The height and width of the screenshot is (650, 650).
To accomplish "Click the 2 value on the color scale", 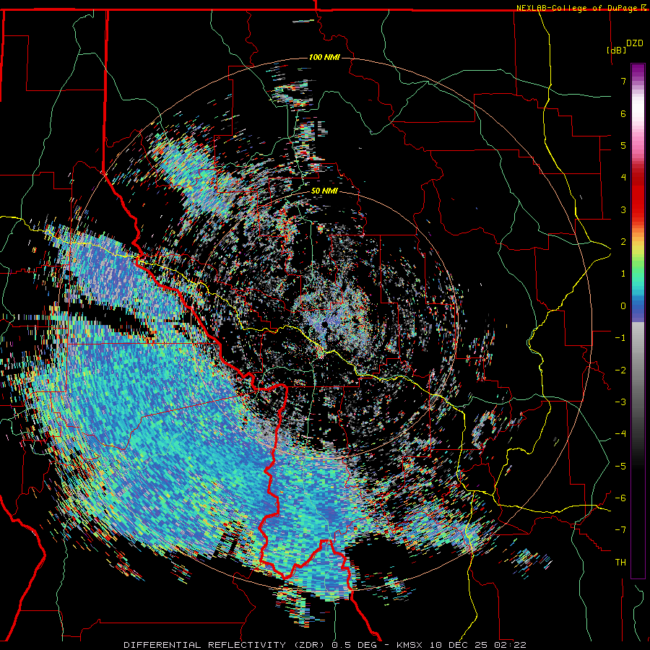I will (x=623, y=242).
